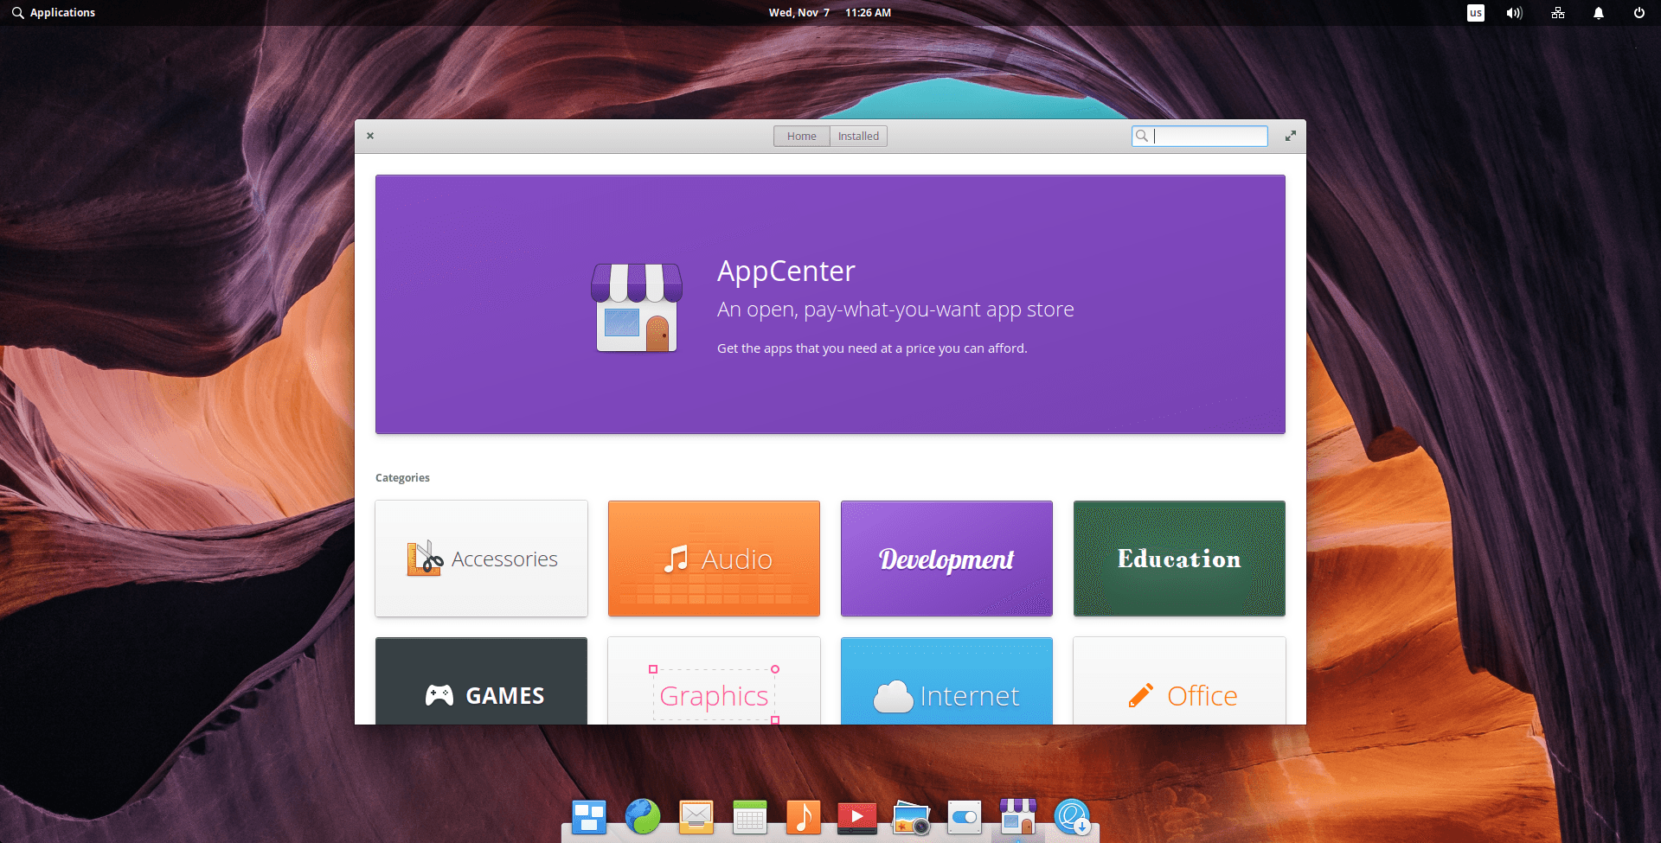
Task: Open the Games category
Action: click(x=481, y=681)
